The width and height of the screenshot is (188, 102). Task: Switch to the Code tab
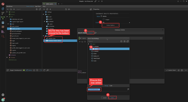111,86
